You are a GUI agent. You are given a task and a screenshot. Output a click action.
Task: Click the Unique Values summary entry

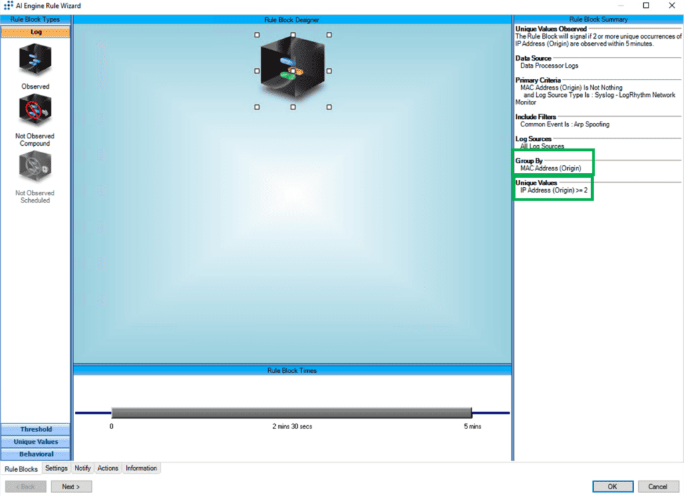(553, 187)
